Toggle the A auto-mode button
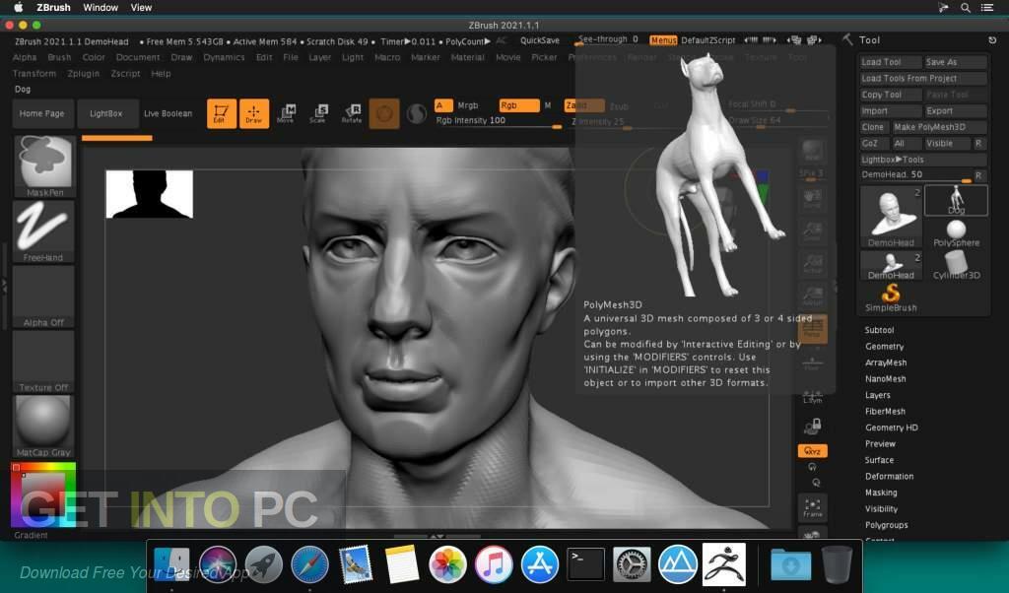1009x593 pixels. [442, 105]
